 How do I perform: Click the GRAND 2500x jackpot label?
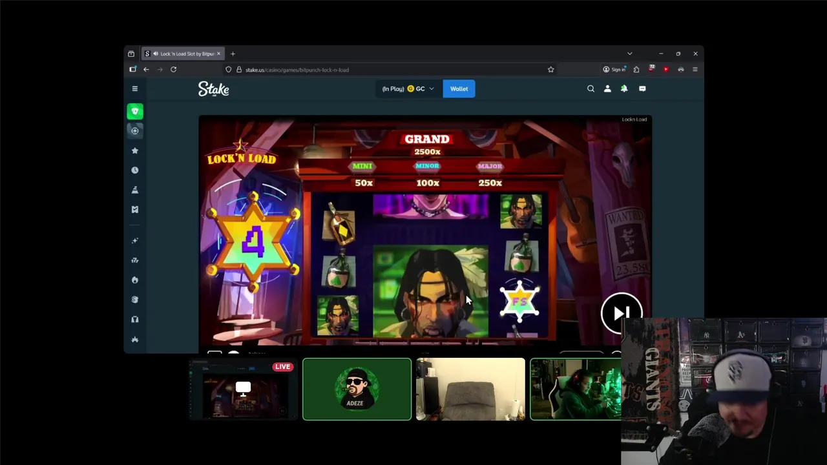[427, 145]
